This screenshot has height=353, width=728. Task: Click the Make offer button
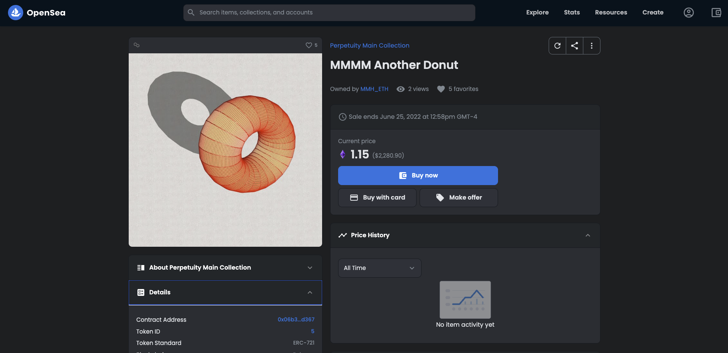click(458, 198)
